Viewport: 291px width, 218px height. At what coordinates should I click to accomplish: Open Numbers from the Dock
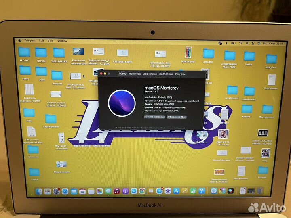[x=193, y=191]
